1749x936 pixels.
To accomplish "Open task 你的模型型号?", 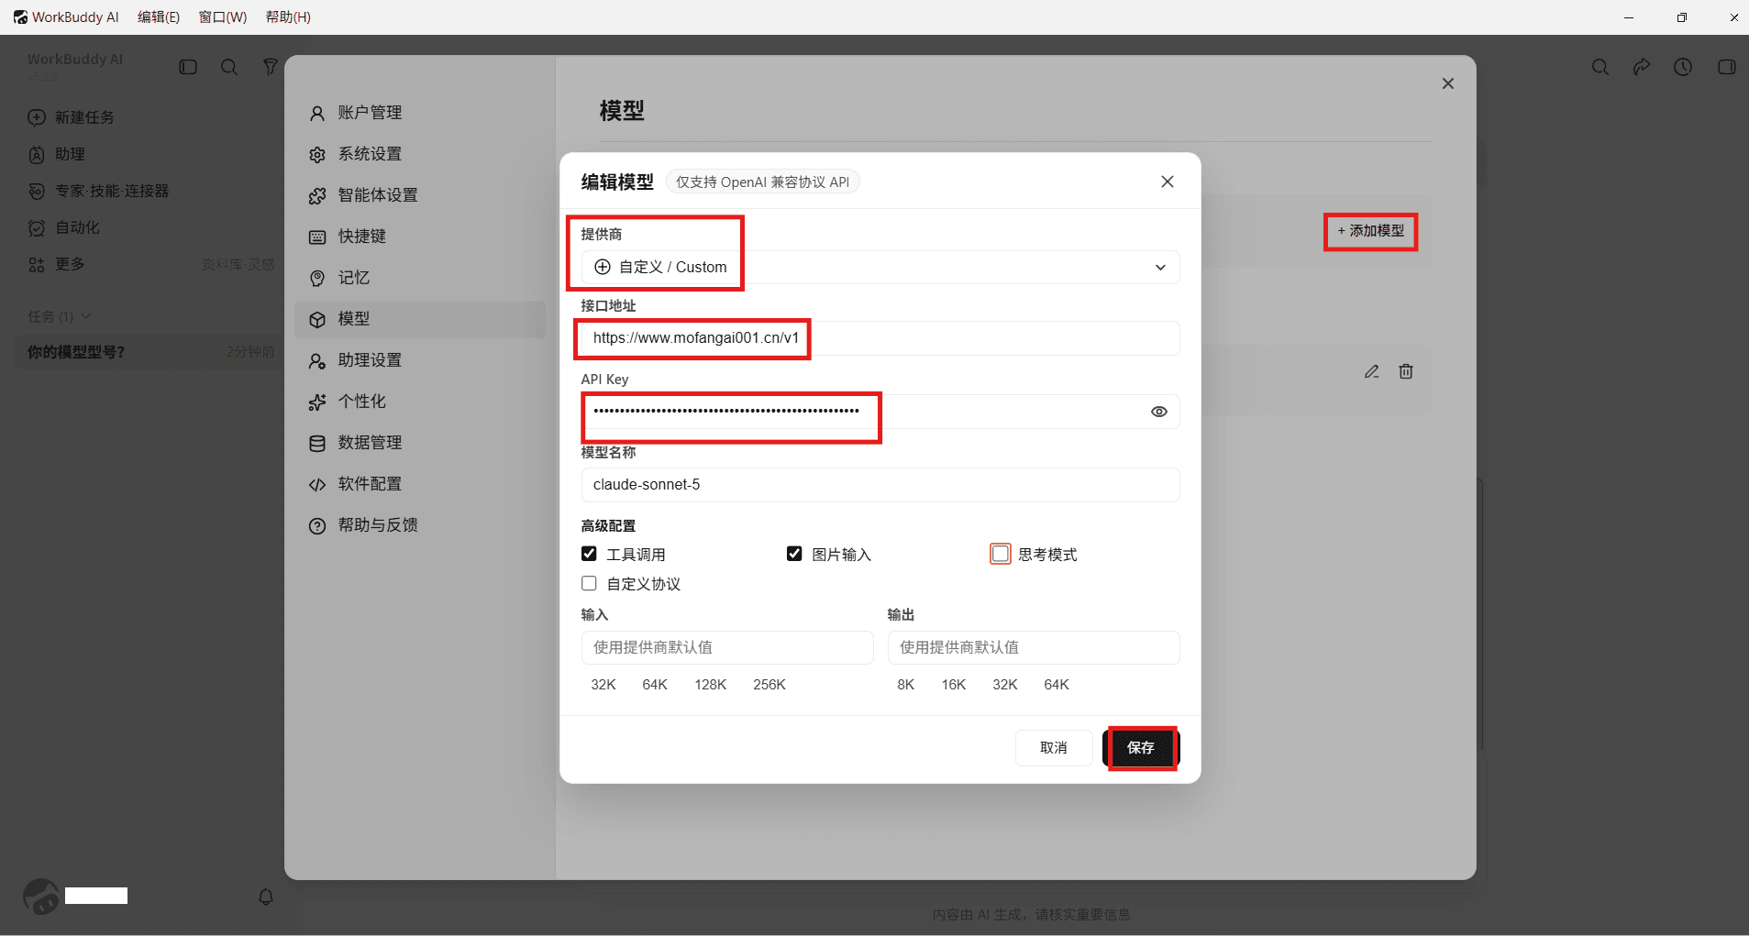I will pos(147,352).
